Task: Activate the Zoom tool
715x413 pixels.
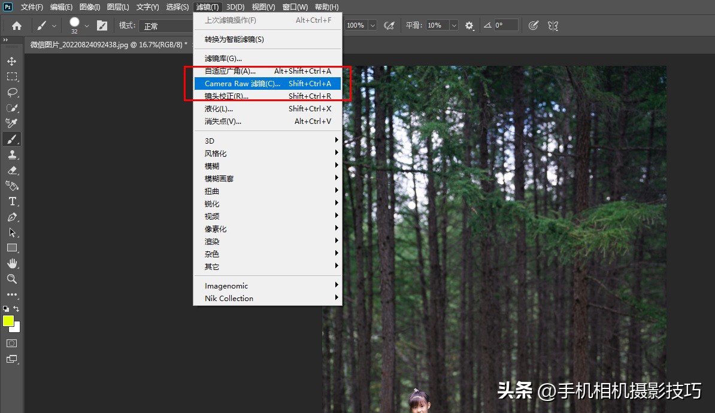Action: 10,279
